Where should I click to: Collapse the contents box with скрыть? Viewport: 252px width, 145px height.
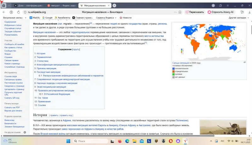pyautogui.click(x=76, y=49)
